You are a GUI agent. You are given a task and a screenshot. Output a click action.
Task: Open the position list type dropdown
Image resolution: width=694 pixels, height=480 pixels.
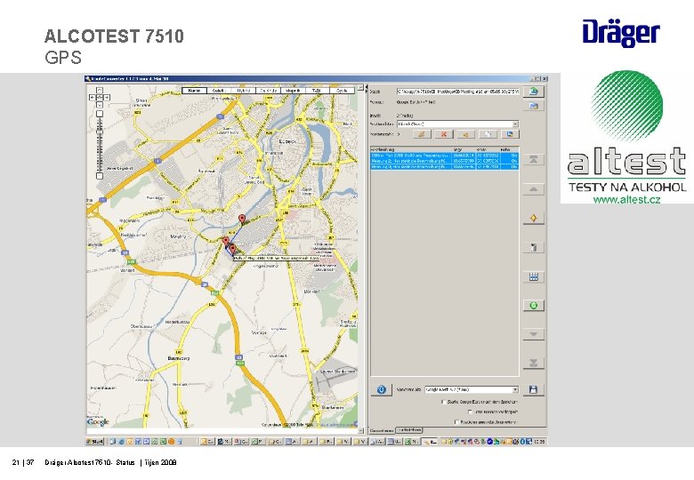[x=515, y=124]
